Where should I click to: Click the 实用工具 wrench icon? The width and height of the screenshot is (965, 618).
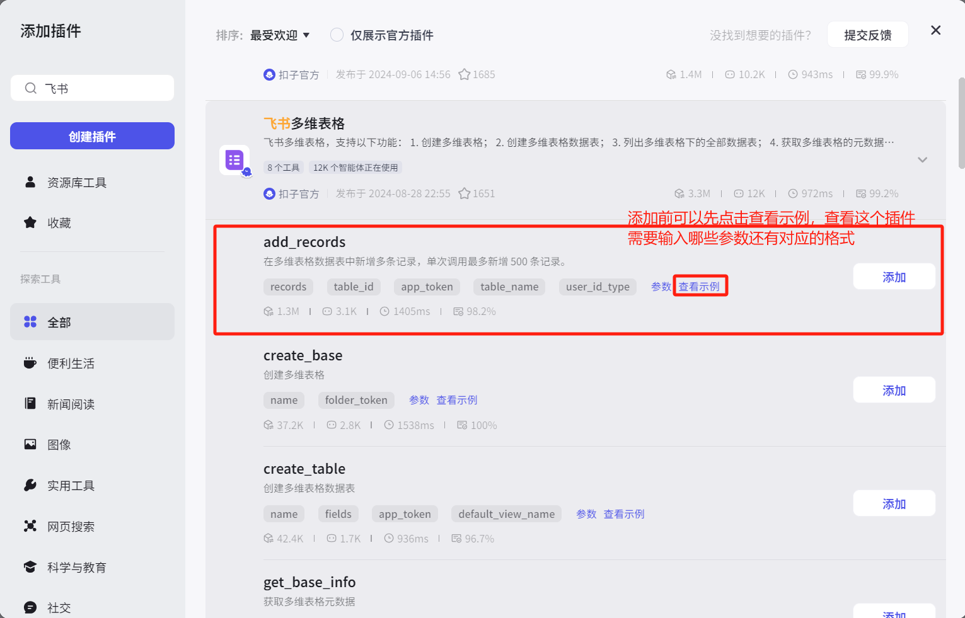(x=30, y=485)
